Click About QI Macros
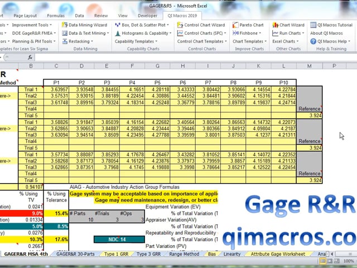 [x=326, y=33]
